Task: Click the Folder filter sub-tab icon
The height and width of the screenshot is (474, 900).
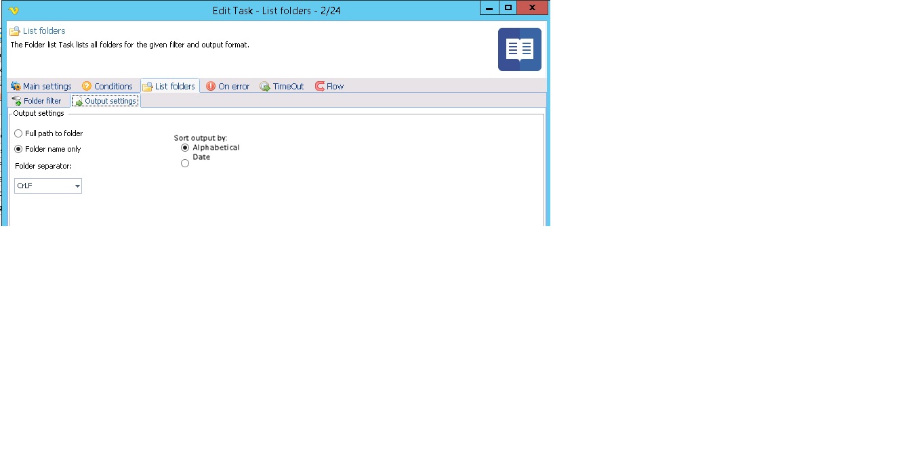Action: (x=17, y=102)
